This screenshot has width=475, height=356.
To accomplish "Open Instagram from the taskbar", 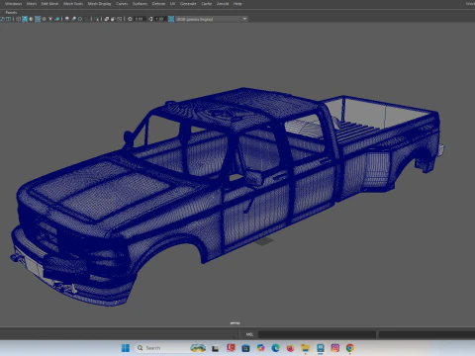I will (x=335, y=348).
